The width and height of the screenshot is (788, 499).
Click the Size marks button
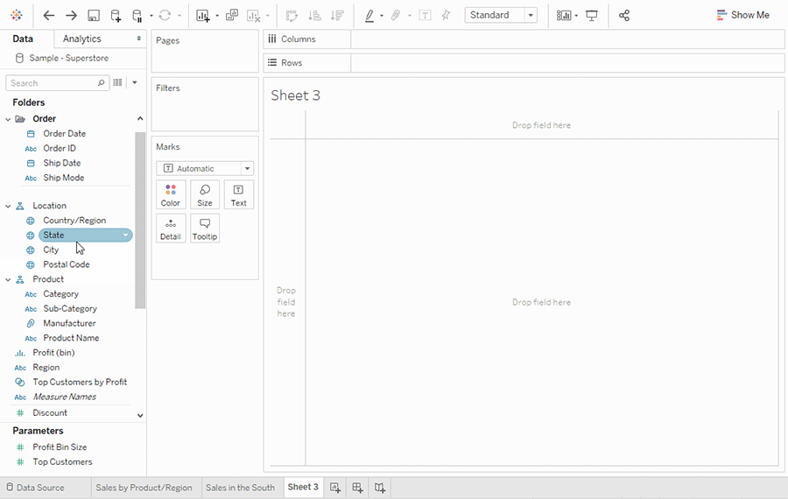coord(205,194)
